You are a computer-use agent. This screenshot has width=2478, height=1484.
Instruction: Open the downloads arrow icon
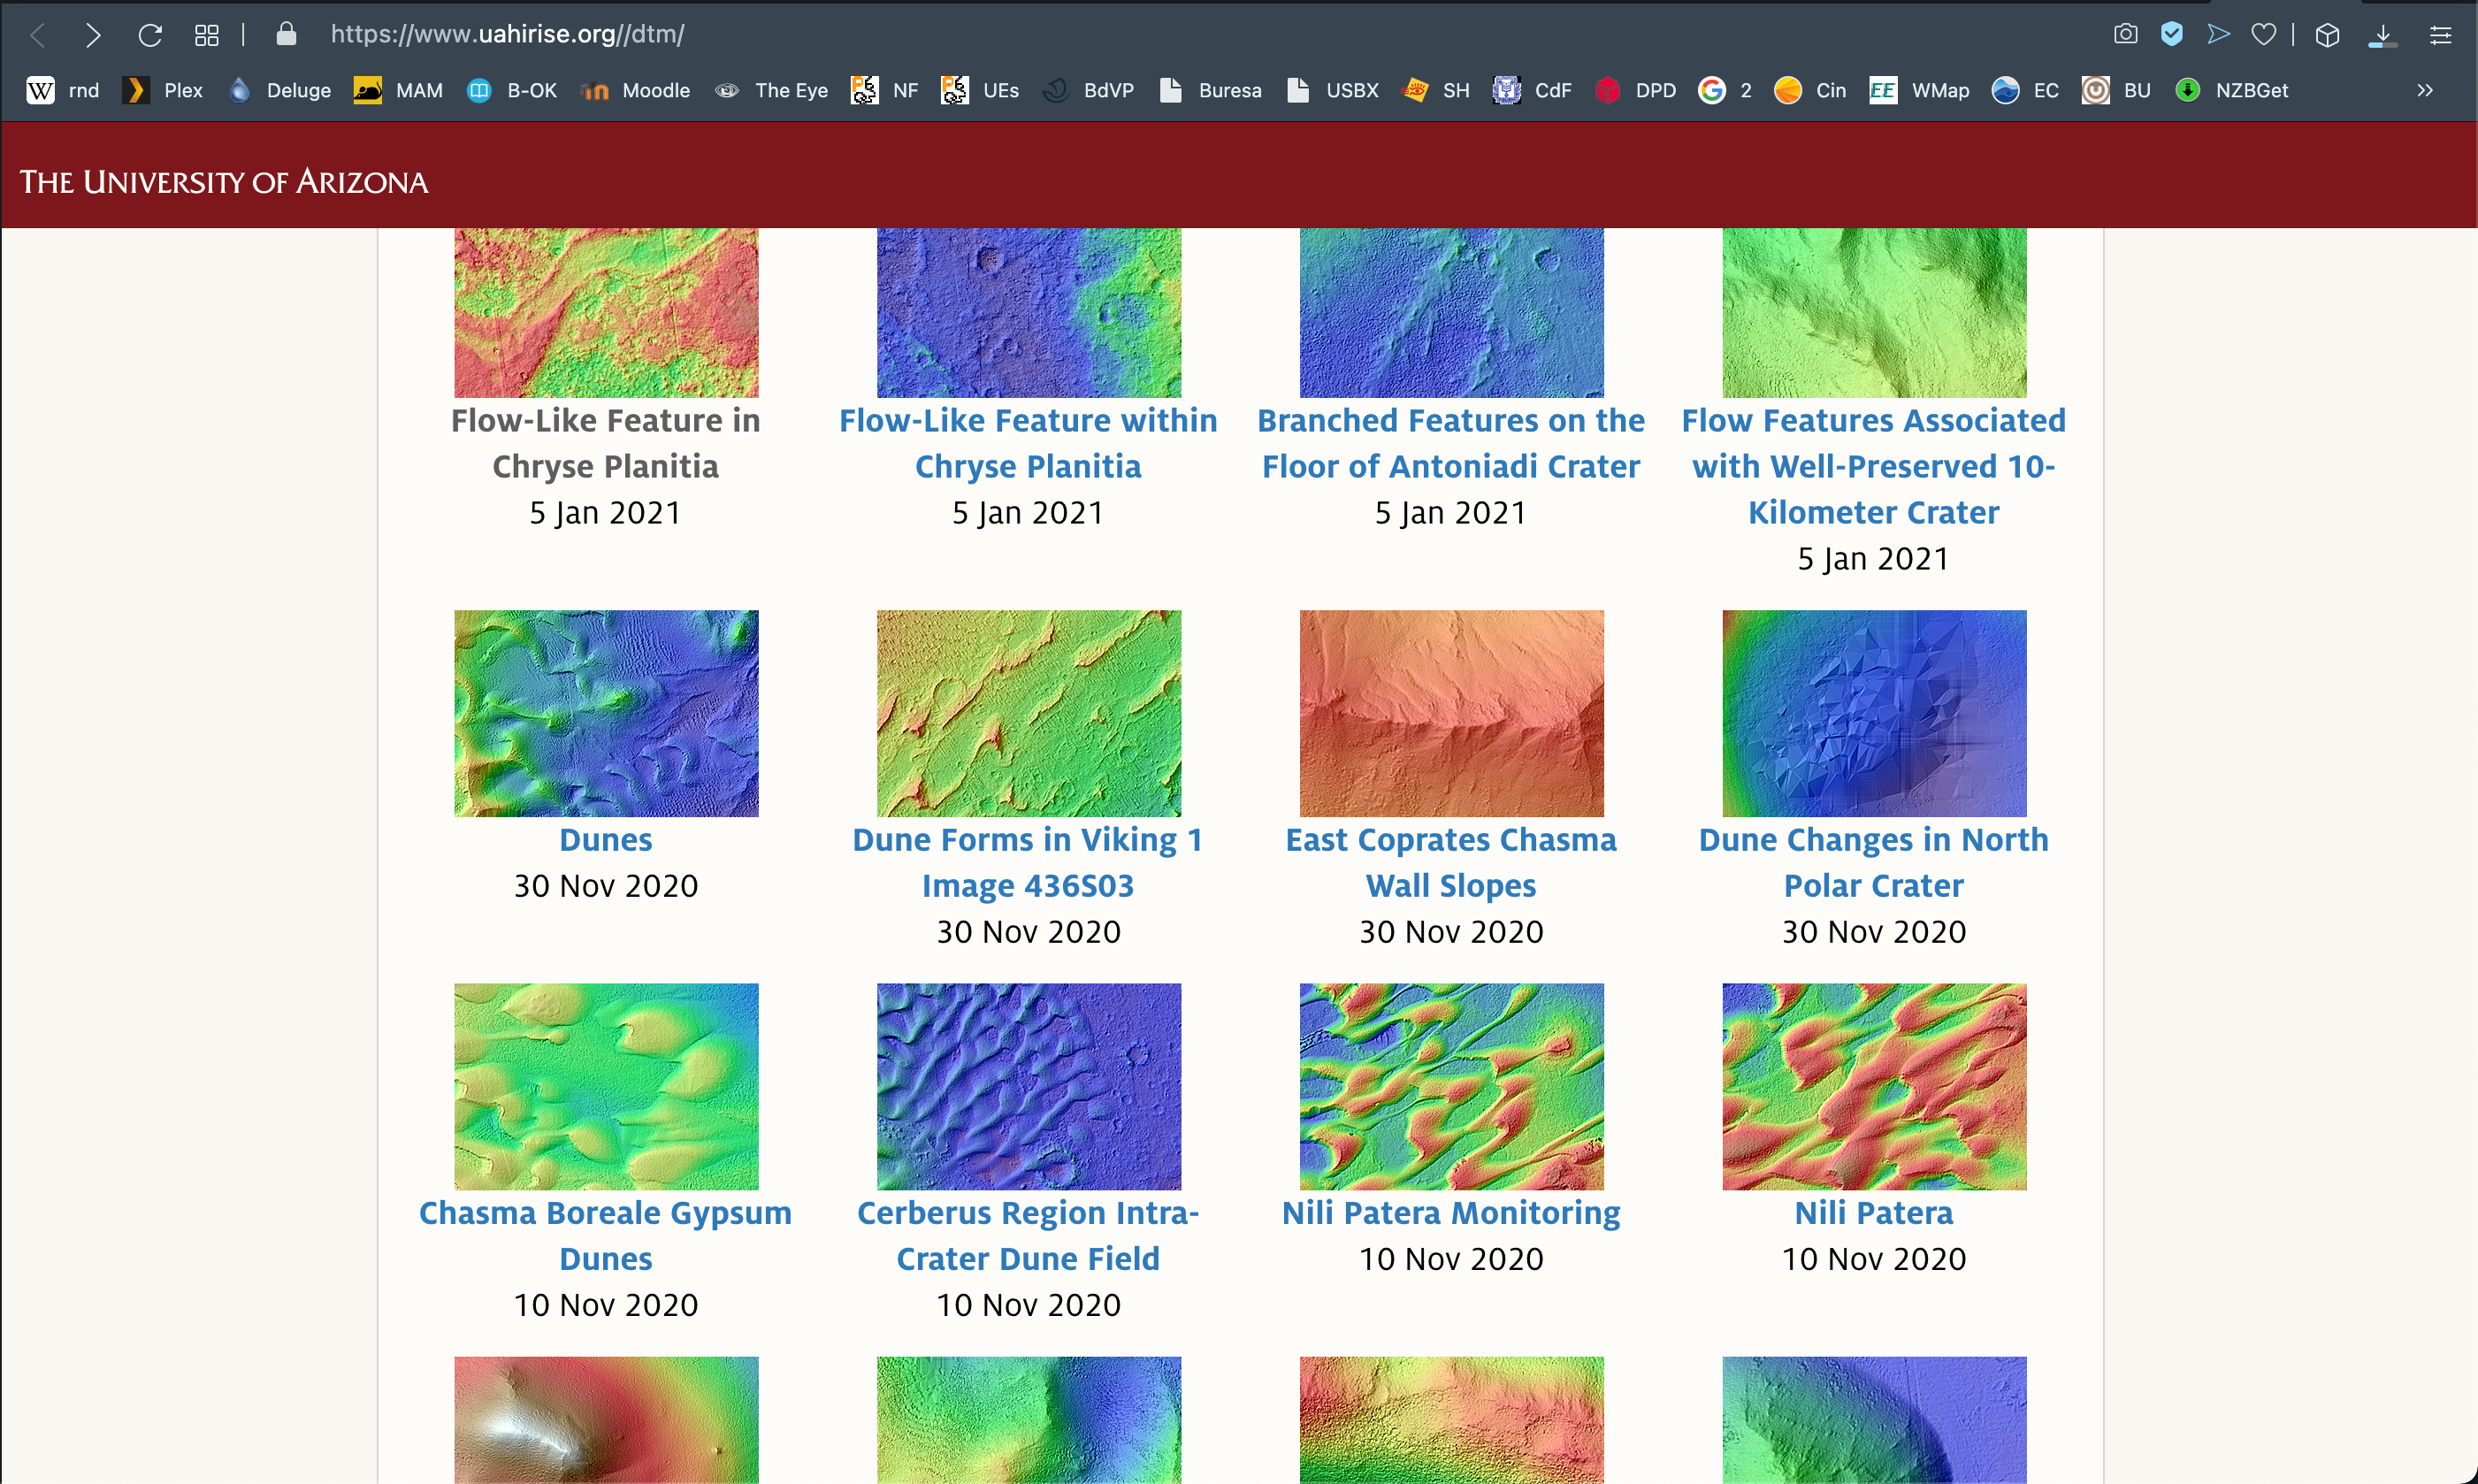[x=2382, y=35]
